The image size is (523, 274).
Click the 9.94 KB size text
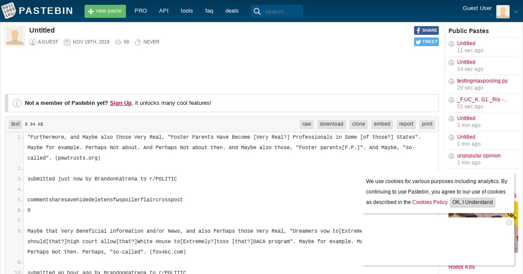34,124
